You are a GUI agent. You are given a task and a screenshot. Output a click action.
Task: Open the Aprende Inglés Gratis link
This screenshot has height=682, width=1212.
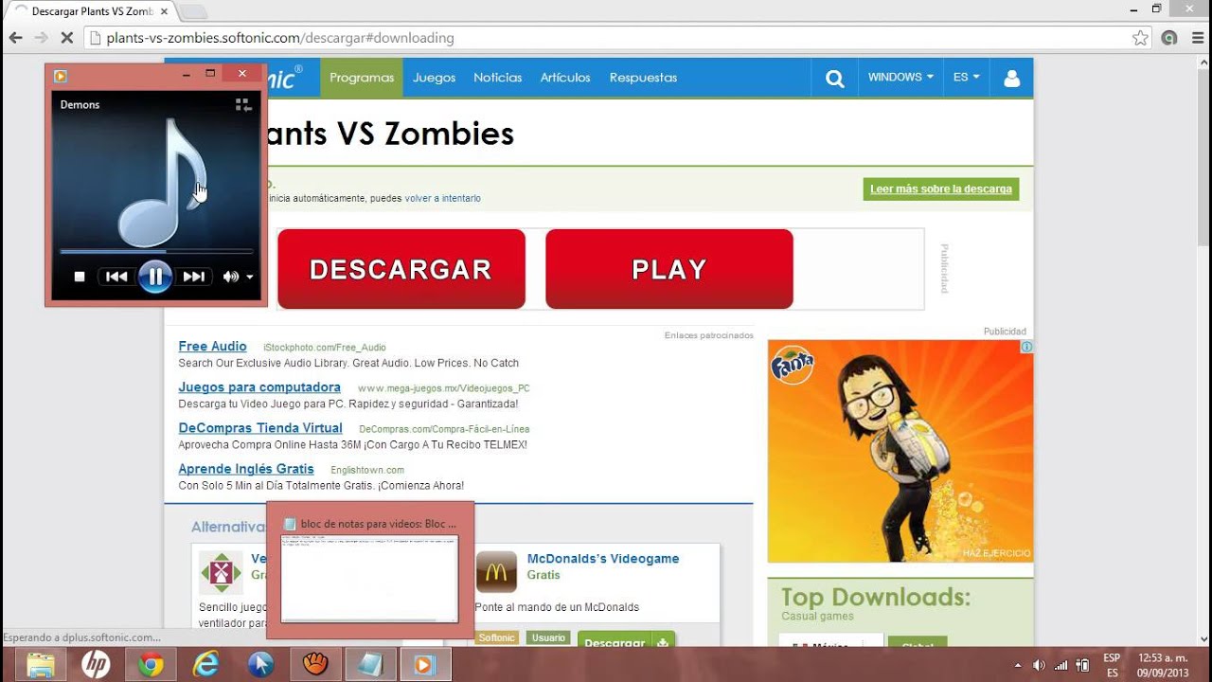pyautogui.click(x=246, y=469)
